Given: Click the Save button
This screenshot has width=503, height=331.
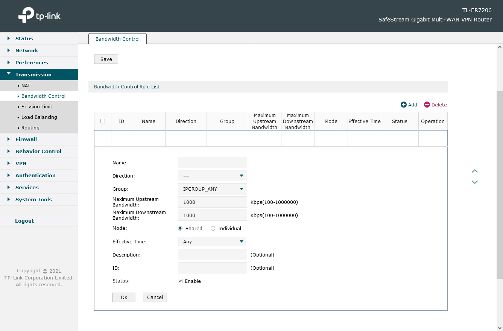Looking at the screenshot, I should (x=106, y=59).
